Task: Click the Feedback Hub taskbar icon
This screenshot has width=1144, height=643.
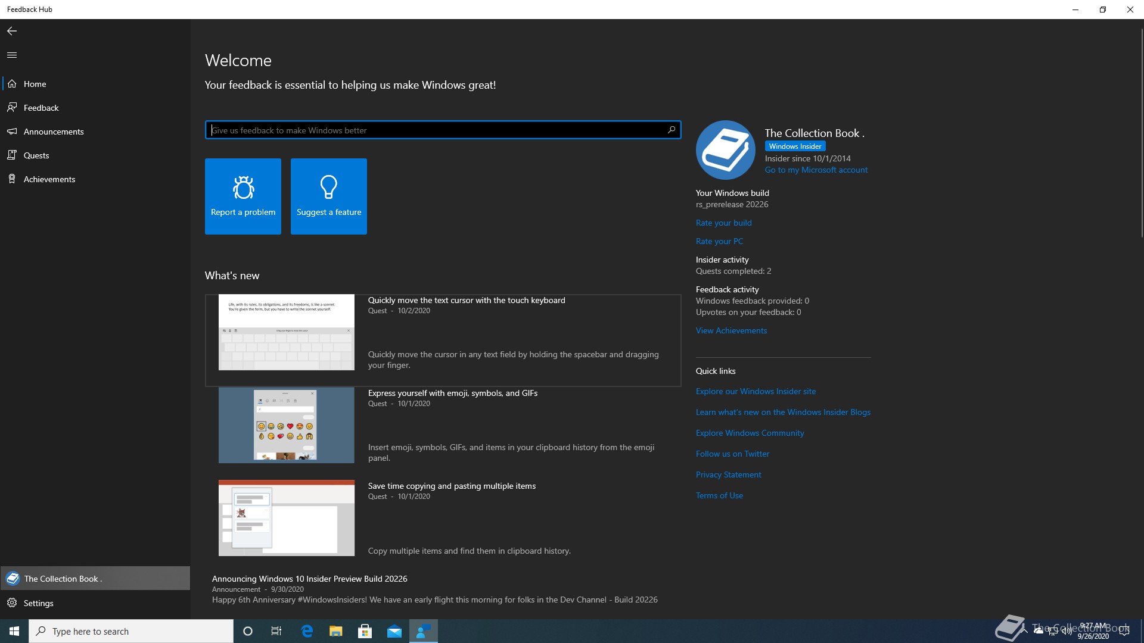Action: coord(424,631)
